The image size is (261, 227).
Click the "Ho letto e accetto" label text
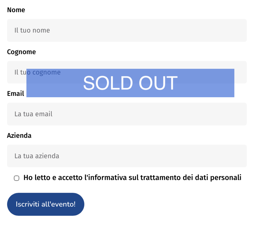[53, 178]
